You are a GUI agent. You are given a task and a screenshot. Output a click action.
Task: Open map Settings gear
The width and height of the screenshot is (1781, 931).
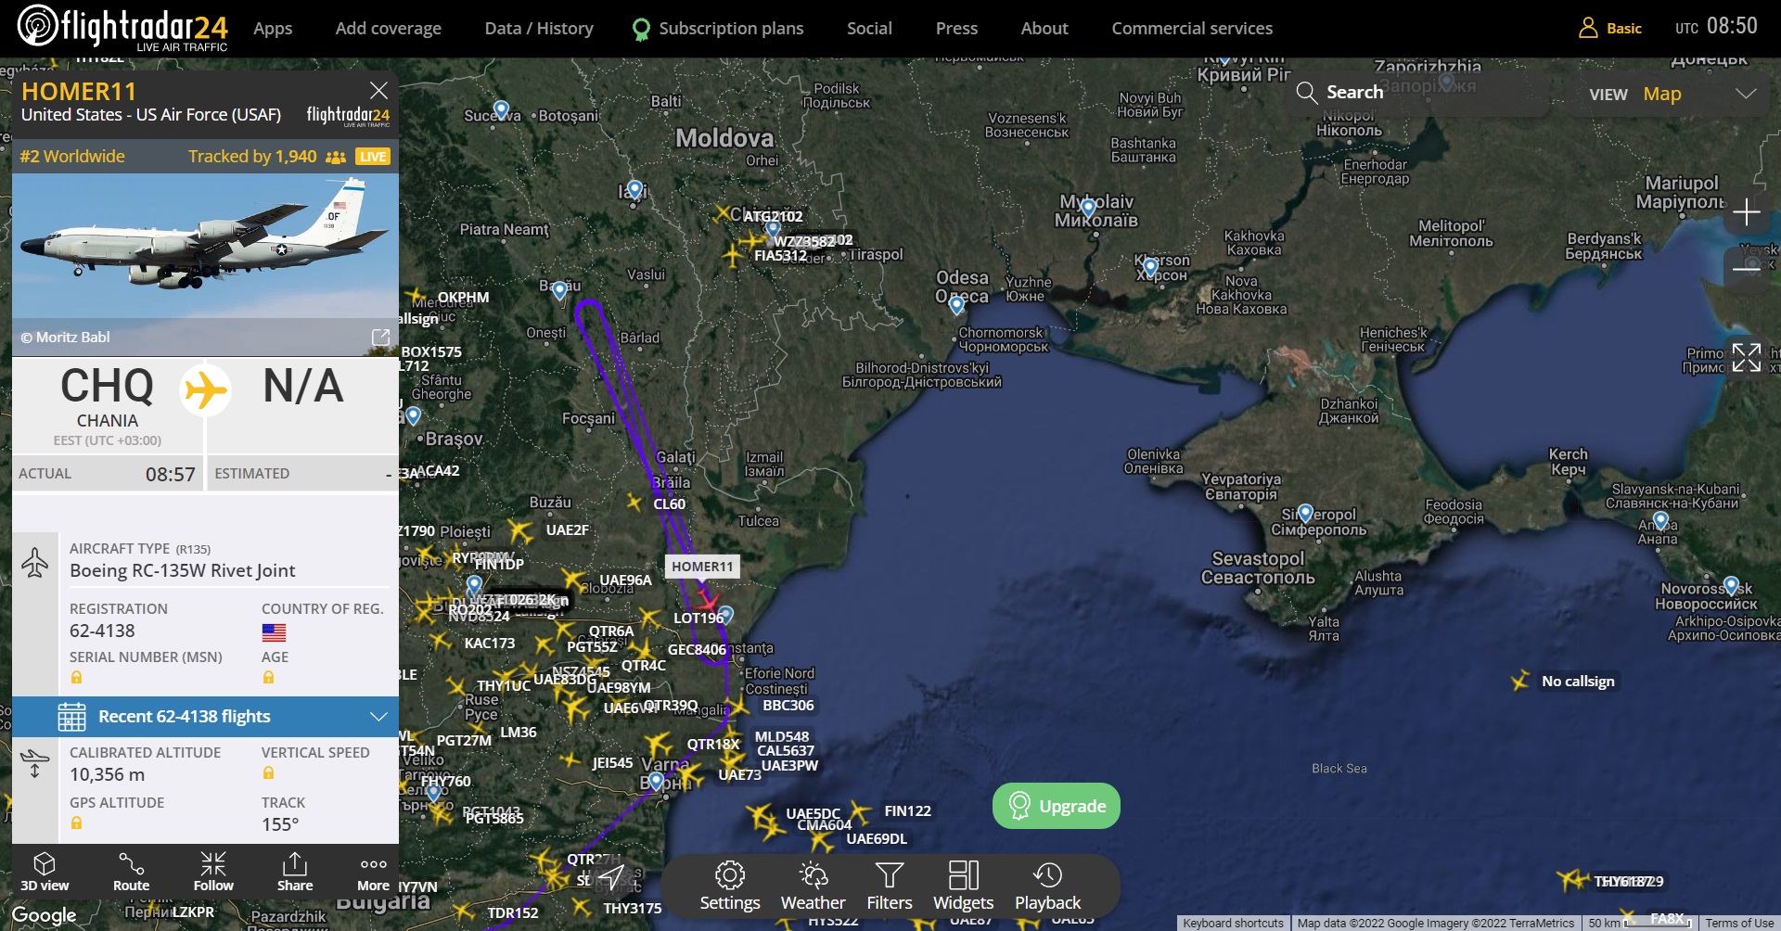tap(730, 886)
